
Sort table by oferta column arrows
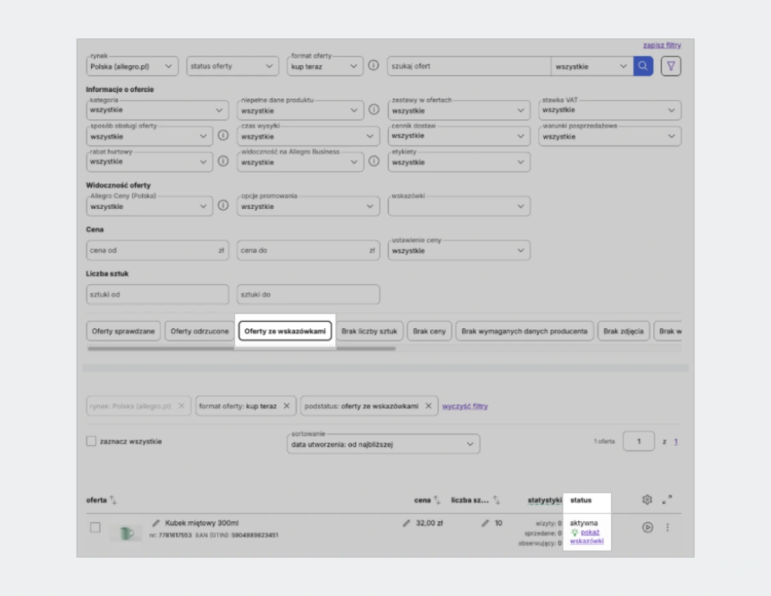(113, 500)
